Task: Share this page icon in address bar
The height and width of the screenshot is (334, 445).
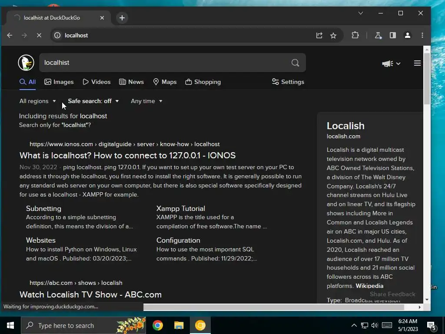Action: coord(319,35)
